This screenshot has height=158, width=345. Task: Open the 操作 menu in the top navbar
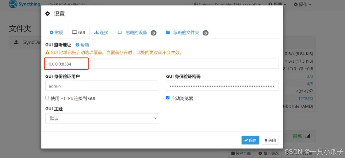(303, 4)
